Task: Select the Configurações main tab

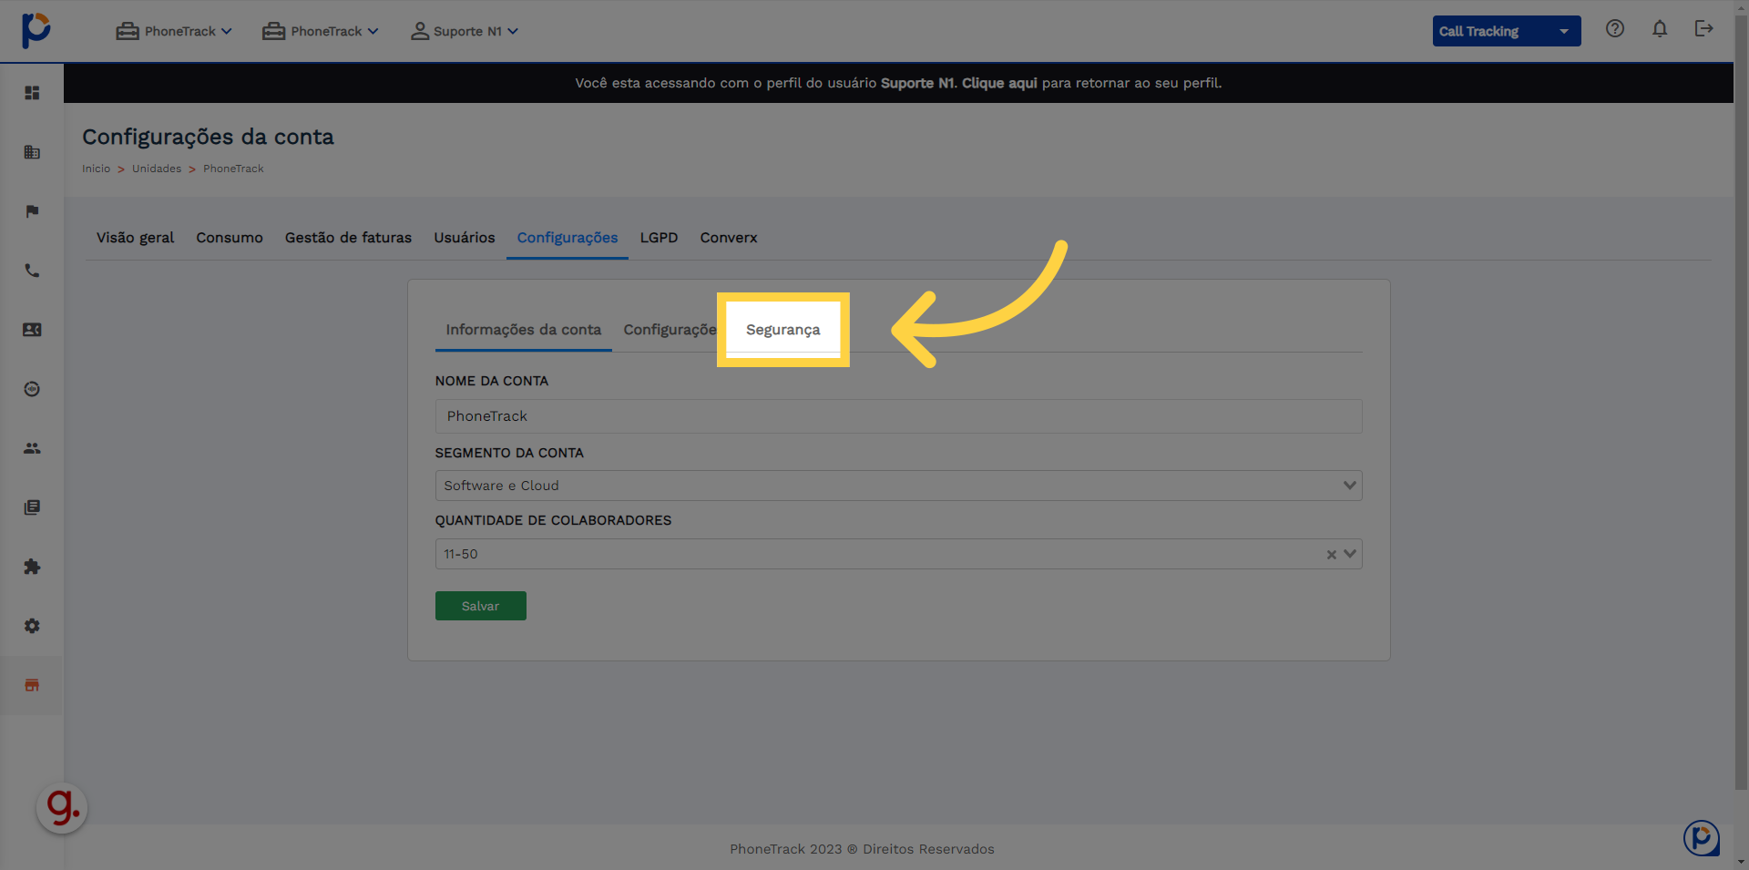Action: click(x=568, y=238)
